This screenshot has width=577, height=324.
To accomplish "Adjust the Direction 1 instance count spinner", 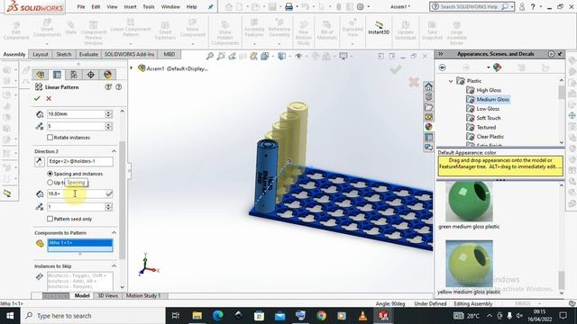I will [x=108, y=126].
